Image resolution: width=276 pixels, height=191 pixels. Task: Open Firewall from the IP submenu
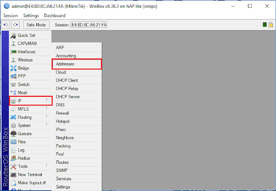[x=77, y=113]
